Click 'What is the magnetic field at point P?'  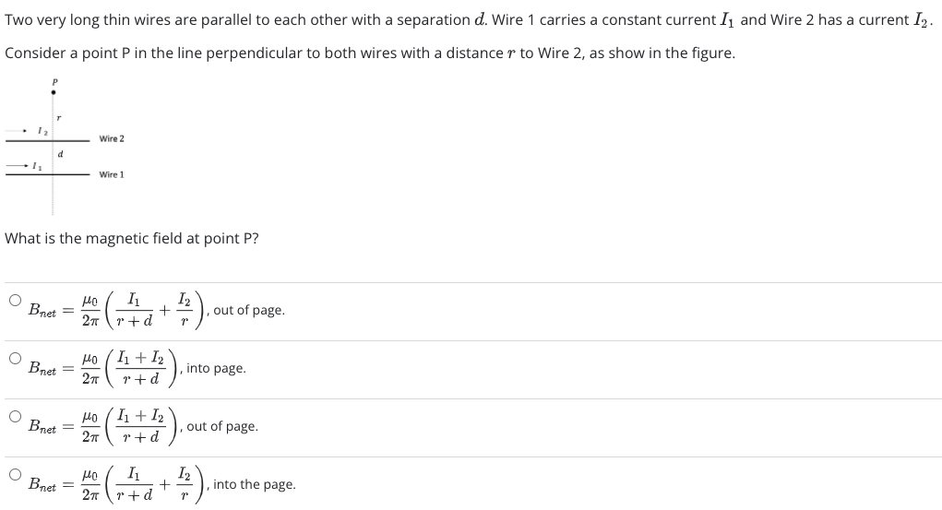click(132, 239)
